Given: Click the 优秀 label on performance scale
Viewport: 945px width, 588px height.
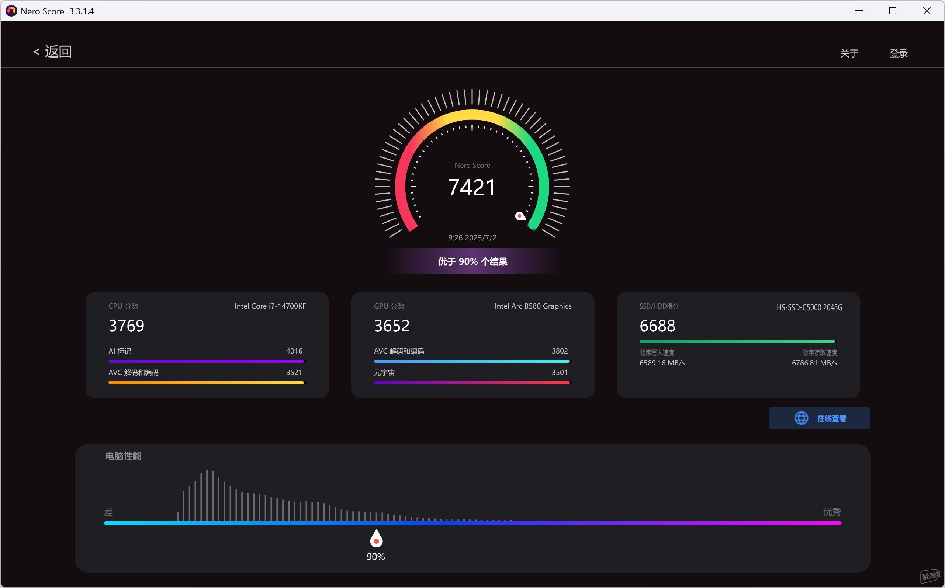Looking at the screenshot, I should coord(832,512).
